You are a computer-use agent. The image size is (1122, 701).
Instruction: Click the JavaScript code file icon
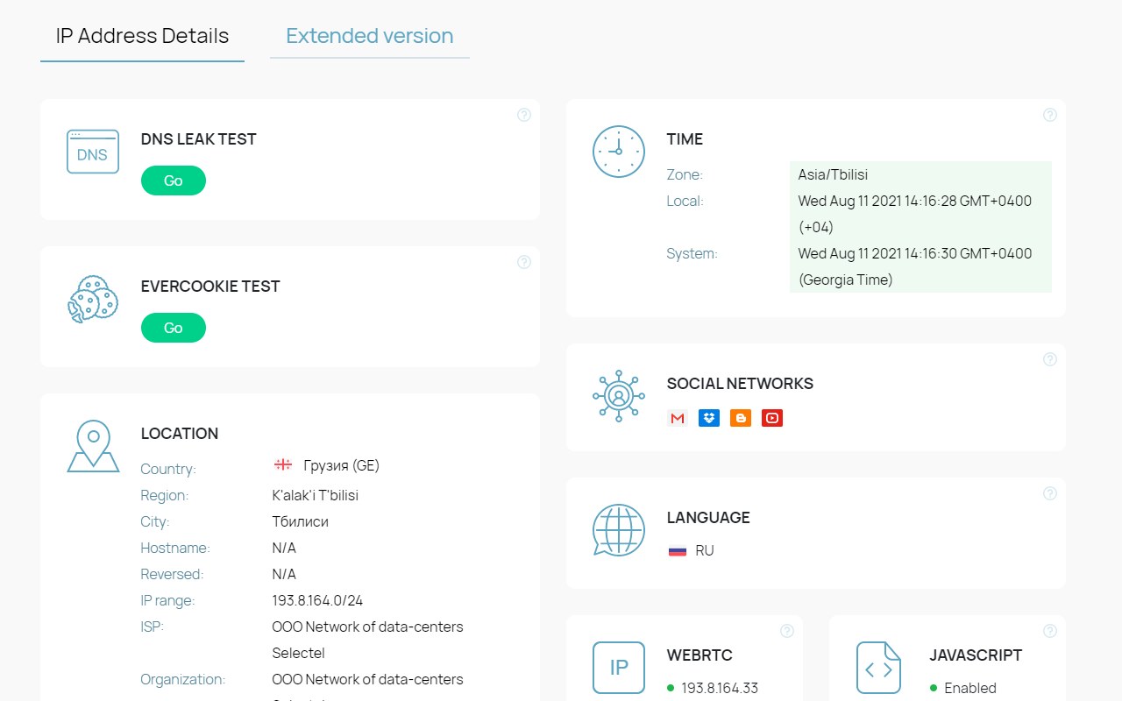pyautogui.click(x=878, y=668)
